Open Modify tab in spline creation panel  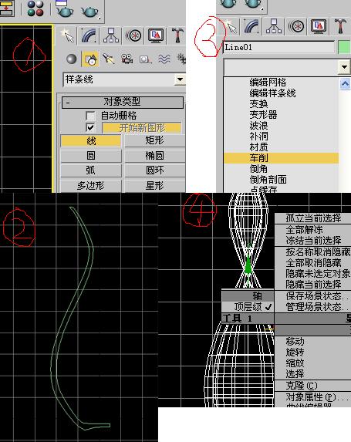click(89, 35)
